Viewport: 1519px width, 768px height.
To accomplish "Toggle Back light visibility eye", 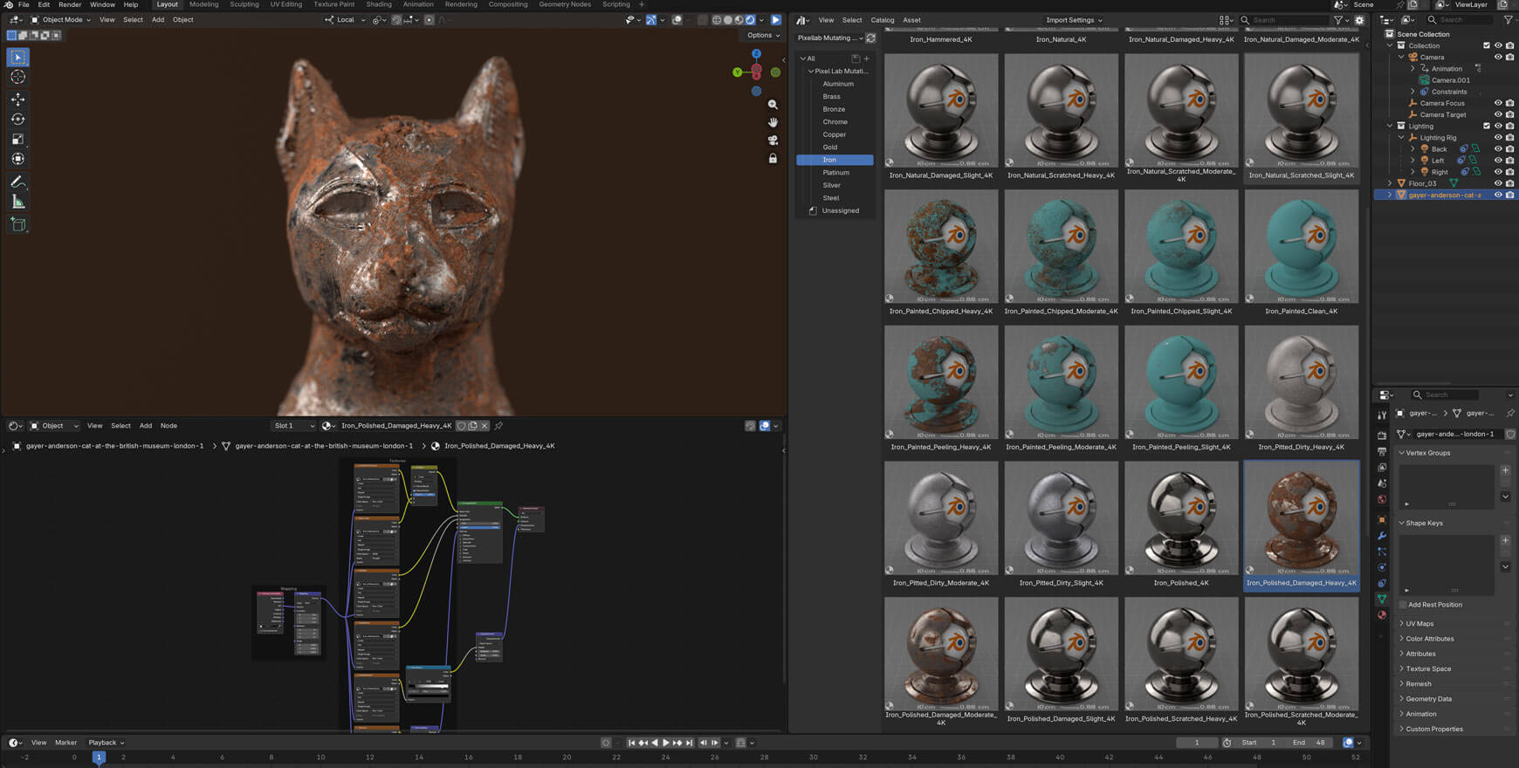I will (1498, 148).
